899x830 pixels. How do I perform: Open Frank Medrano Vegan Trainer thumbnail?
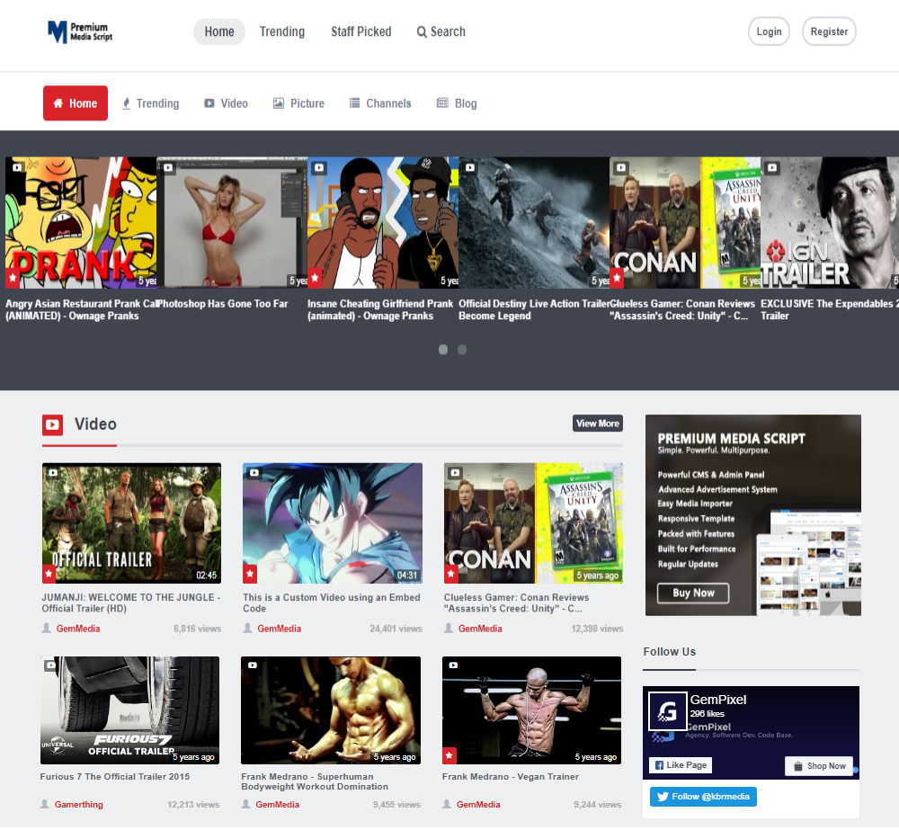(x=531, y=710)
